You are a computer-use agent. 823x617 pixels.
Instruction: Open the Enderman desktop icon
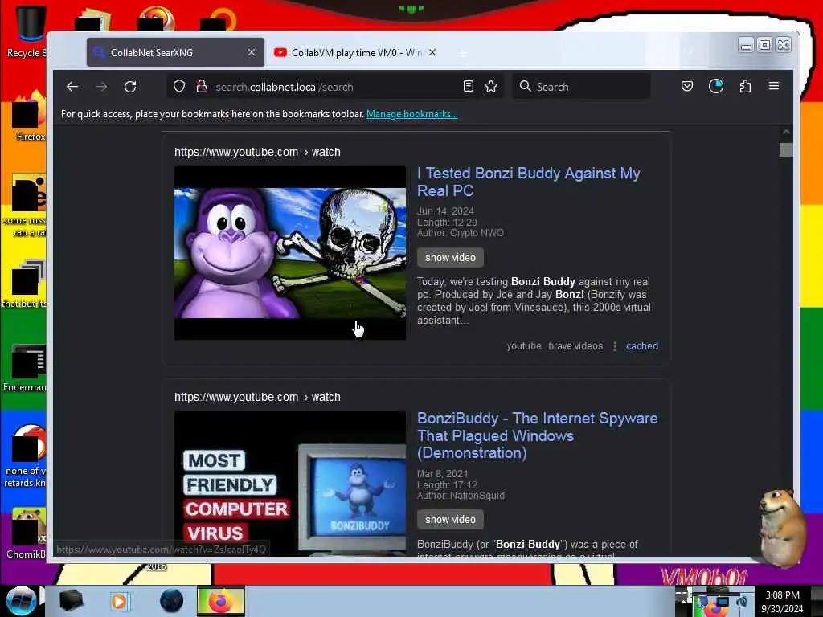point(25,368)
